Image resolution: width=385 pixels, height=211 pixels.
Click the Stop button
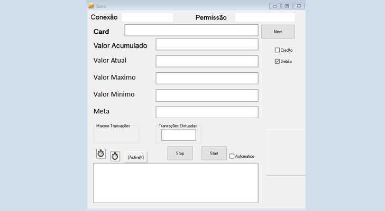tap(180, 153)
